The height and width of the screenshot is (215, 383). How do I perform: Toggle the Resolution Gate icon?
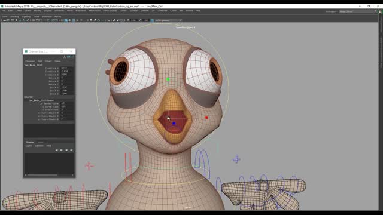[41, 20]
